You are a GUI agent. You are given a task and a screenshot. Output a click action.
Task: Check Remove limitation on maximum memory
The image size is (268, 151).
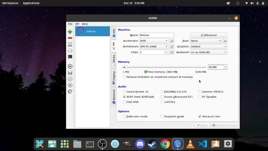pyautogui.click(x=124, y=77)
